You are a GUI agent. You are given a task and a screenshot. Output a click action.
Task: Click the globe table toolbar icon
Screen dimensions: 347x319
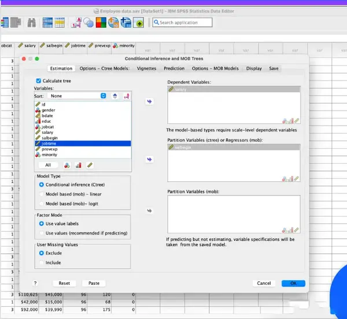coord(113,23)
